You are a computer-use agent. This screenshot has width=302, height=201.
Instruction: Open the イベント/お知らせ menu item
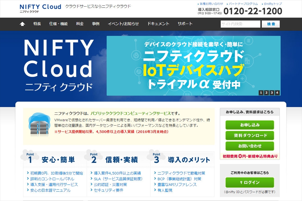coord(123,24)
